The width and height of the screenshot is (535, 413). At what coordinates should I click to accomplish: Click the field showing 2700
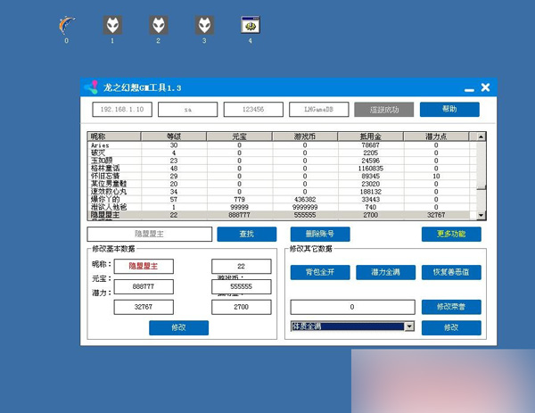point(242,307)
